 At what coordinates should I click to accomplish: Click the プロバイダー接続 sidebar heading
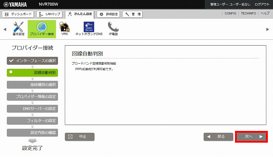click(32, 48)
